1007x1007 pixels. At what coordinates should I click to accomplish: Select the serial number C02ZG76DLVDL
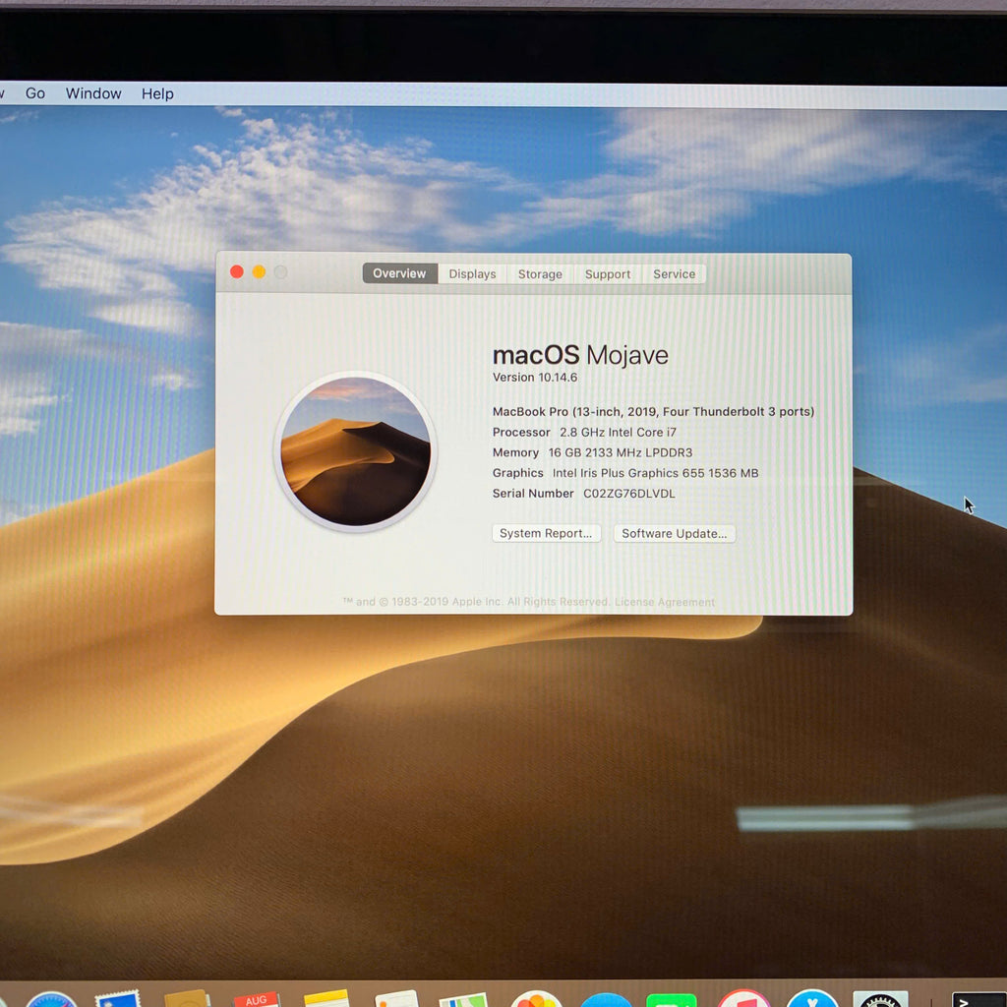tap(628, 494)
